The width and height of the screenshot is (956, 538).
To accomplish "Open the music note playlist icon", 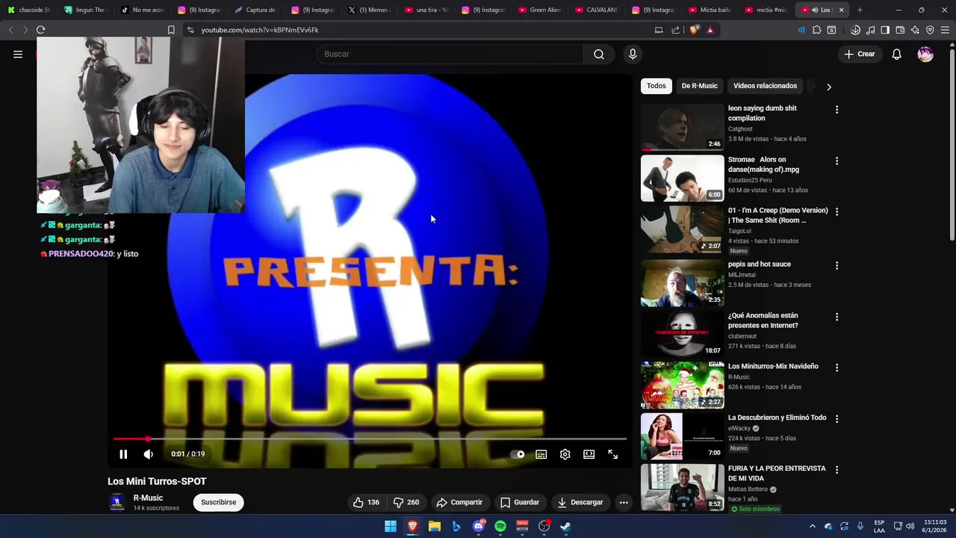I will click(870, 30).
